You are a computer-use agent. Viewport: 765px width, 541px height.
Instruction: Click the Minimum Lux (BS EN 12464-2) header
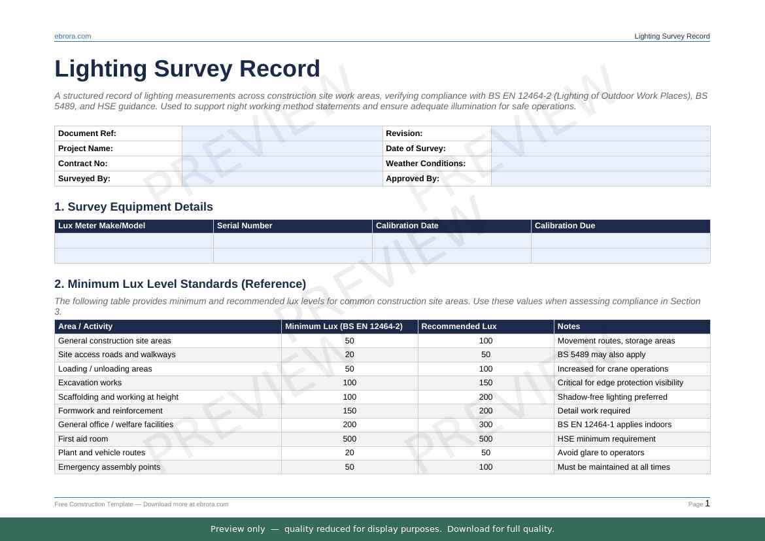pos(344,326)
